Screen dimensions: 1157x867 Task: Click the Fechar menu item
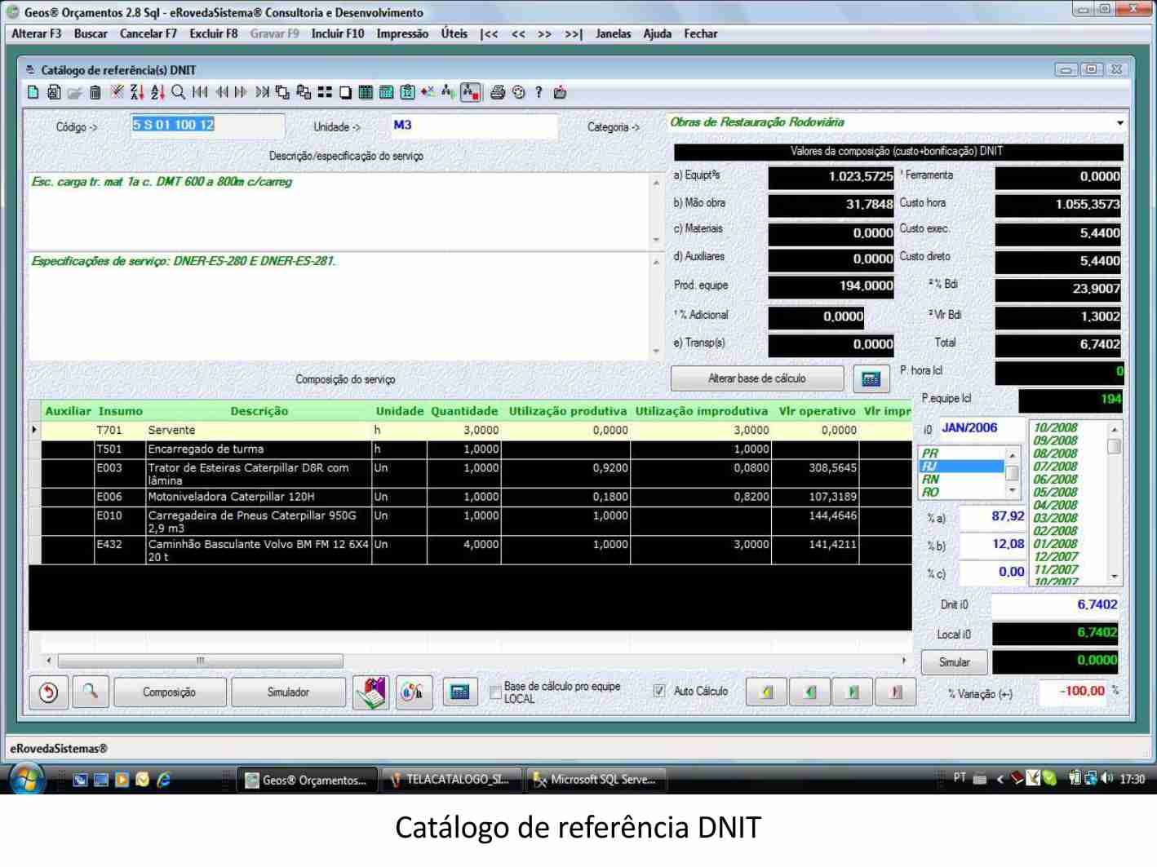[x=701, y=33]
